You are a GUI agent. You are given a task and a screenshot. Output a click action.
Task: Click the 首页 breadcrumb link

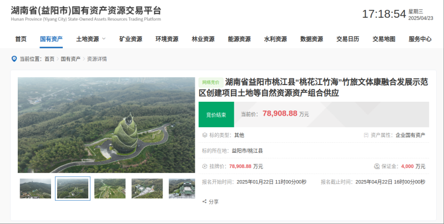coord(49,58)
